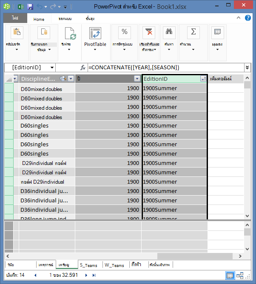Open EditionID column sort filter button
Viewport: 256px width, 284px height.
(203, 79)
